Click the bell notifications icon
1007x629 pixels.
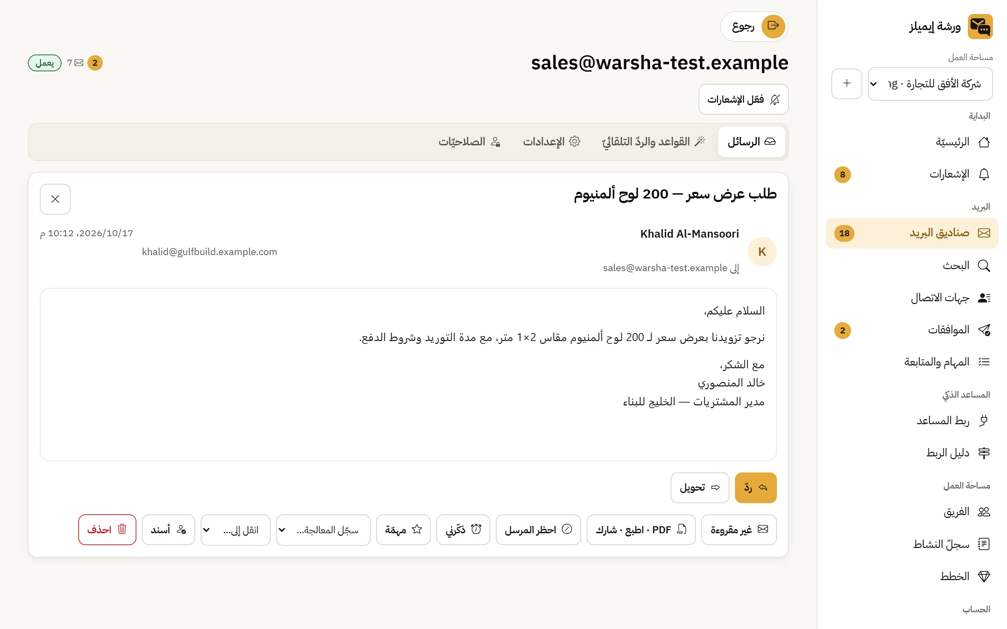coord(984,174)
